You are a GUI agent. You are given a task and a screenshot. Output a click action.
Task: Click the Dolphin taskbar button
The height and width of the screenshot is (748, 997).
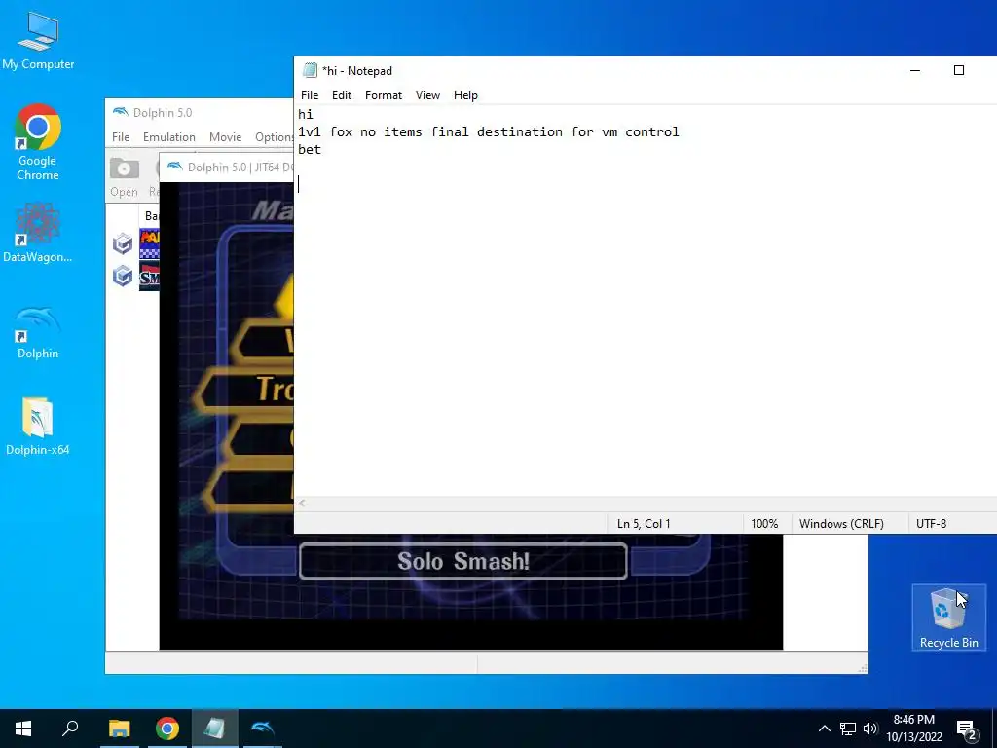click(x=262, y=729)
